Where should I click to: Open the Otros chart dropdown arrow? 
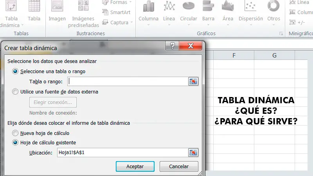coord(273,25)
